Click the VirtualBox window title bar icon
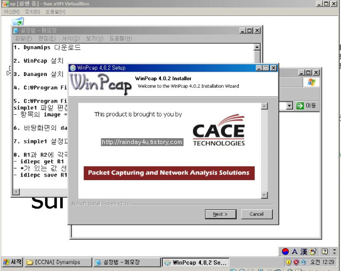 pos(5,4)
